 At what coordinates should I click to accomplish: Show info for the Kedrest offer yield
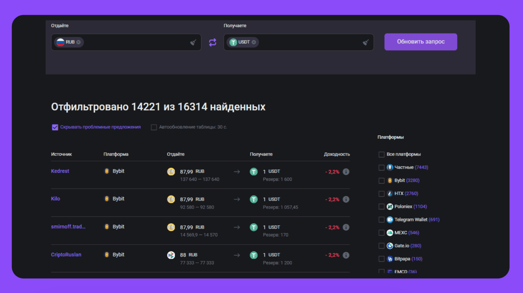(x=346, y=172)
